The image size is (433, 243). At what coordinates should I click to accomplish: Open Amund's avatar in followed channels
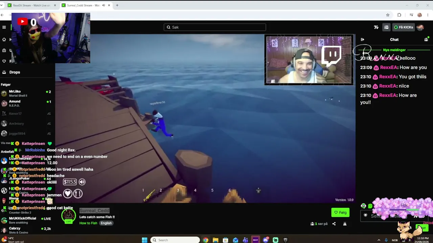(4, 103)
